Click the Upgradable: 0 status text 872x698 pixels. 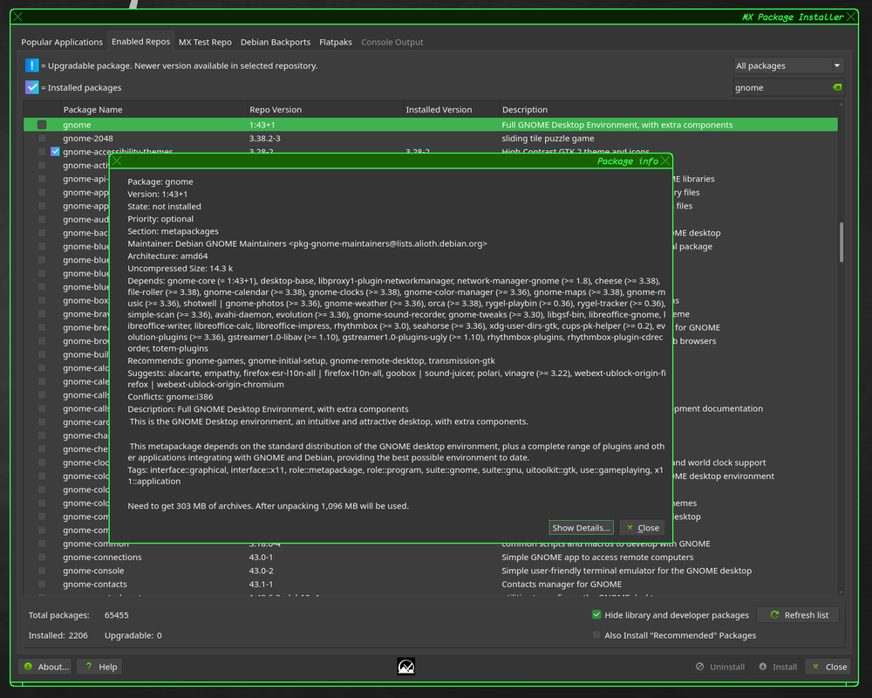(133, 635)
